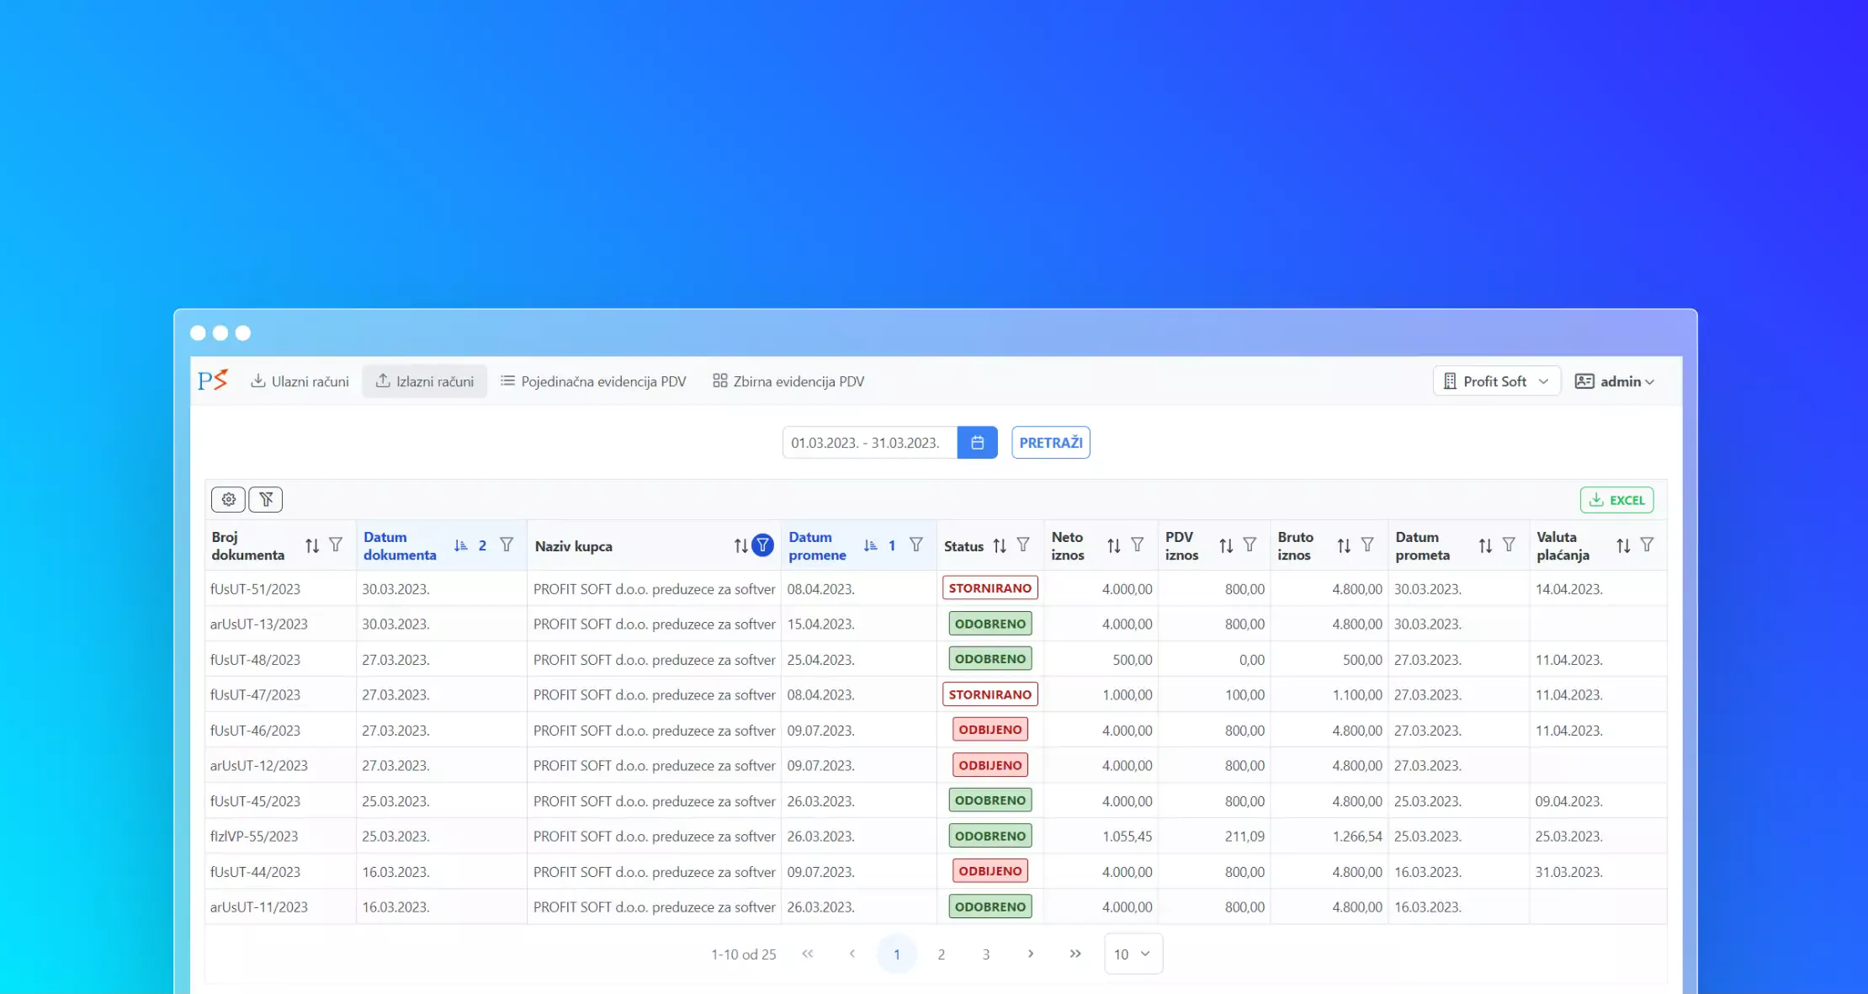Open Zbirna evidencija PDV tab
Image resolution: width=1868 pixels, height=994 pixels.
[788, 381]
